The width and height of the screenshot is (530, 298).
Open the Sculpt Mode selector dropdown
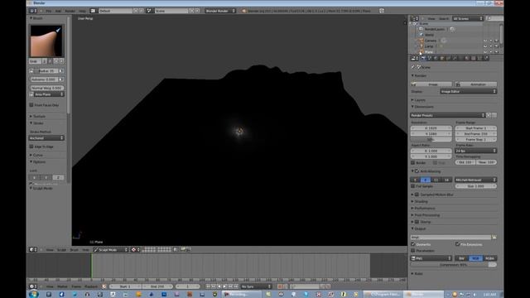click(x=111, y=250)
